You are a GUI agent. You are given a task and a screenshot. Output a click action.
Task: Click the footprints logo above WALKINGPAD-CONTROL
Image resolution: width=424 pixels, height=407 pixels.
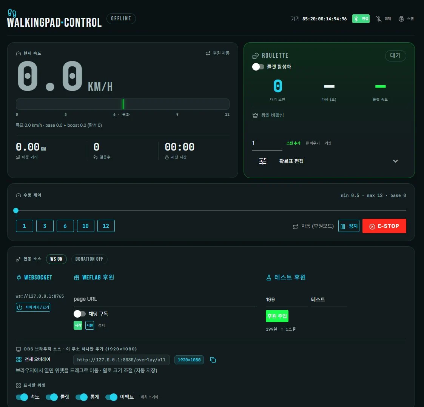tap(12, 13)
